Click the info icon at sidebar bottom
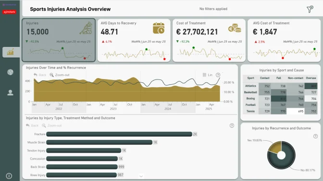323x181 pixels. click(x=9, y=176)
